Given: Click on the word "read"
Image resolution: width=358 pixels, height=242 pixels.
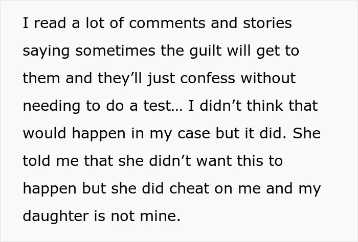Looking at the screenshot, I should pos(50,23).
